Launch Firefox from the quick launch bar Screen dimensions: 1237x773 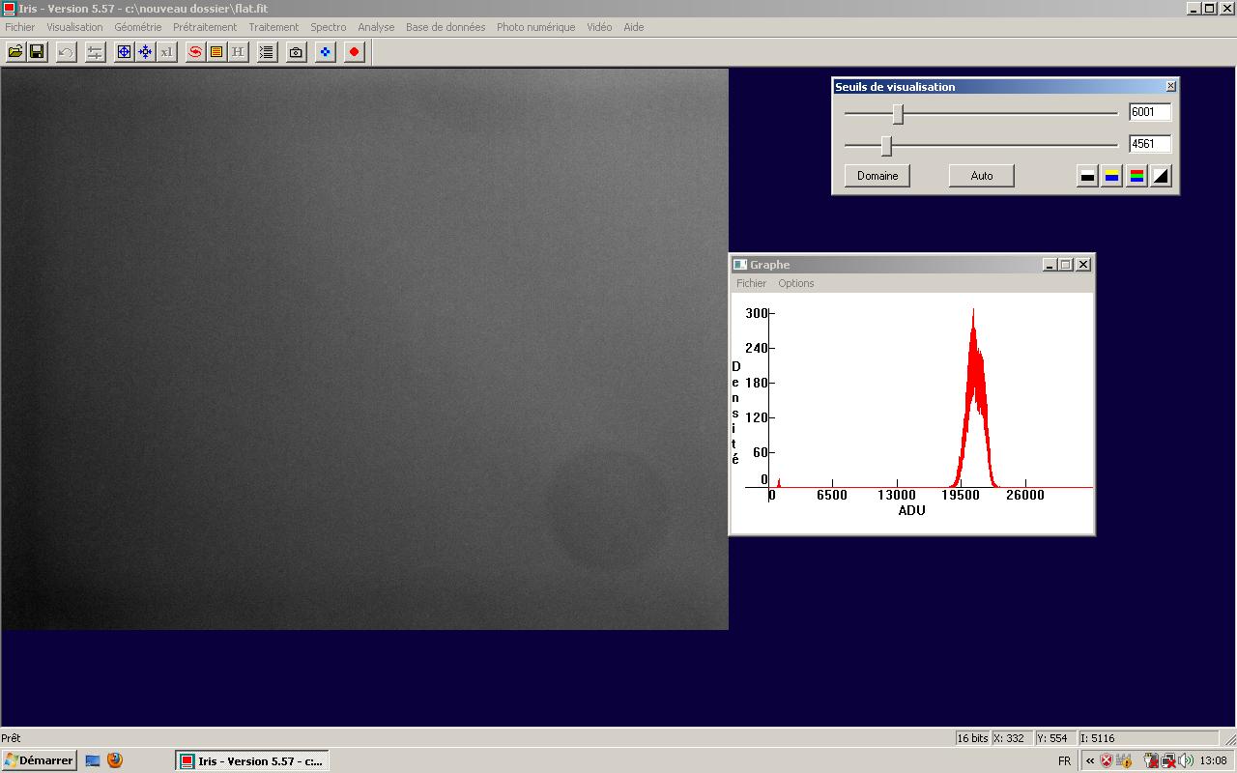[115, 760]
